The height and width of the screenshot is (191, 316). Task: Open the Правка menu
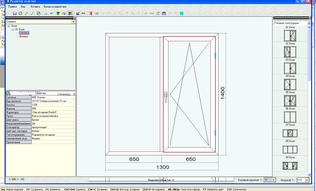[12, 7]
